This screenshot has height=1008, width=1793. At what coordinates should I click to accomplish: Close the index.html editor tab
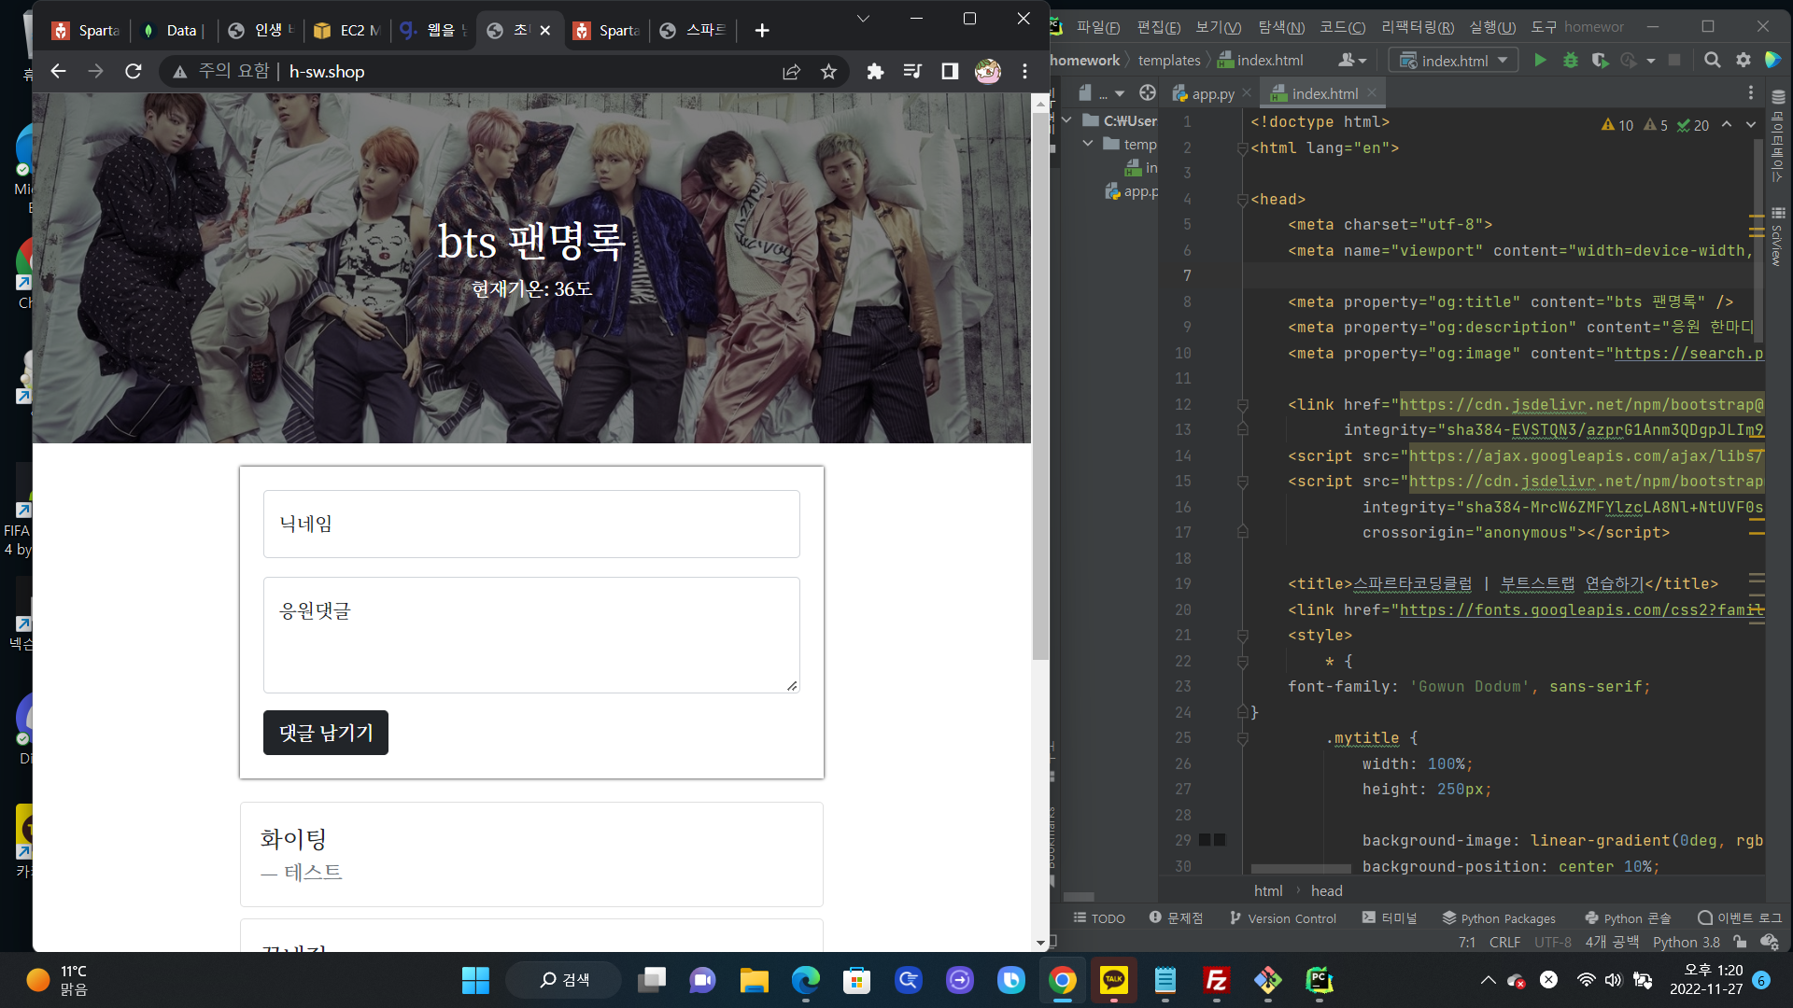tap(1372, 92)
